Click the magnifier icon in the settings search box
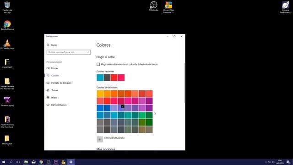The image size is (293, 165). (88, 52)
